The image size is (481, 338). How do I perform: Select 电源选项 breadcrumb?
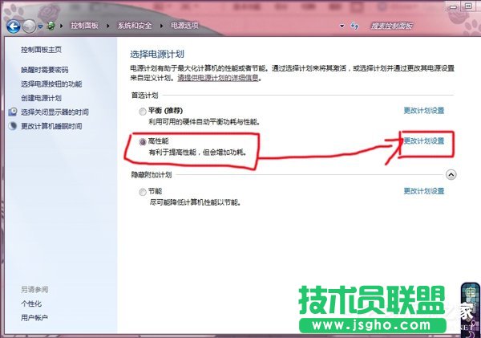(x=184, y=26)
